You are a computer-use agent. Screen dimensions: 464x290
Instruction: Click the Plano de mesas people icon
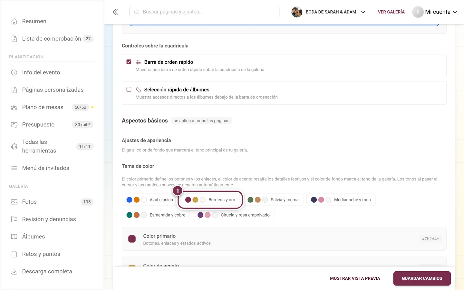(14, 107)
